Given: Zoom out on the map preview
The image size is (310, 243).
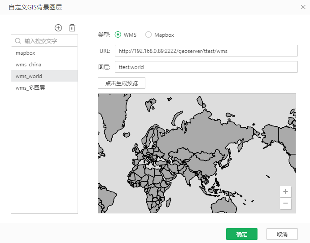Looking at the screenshot, I should point(285,203).
